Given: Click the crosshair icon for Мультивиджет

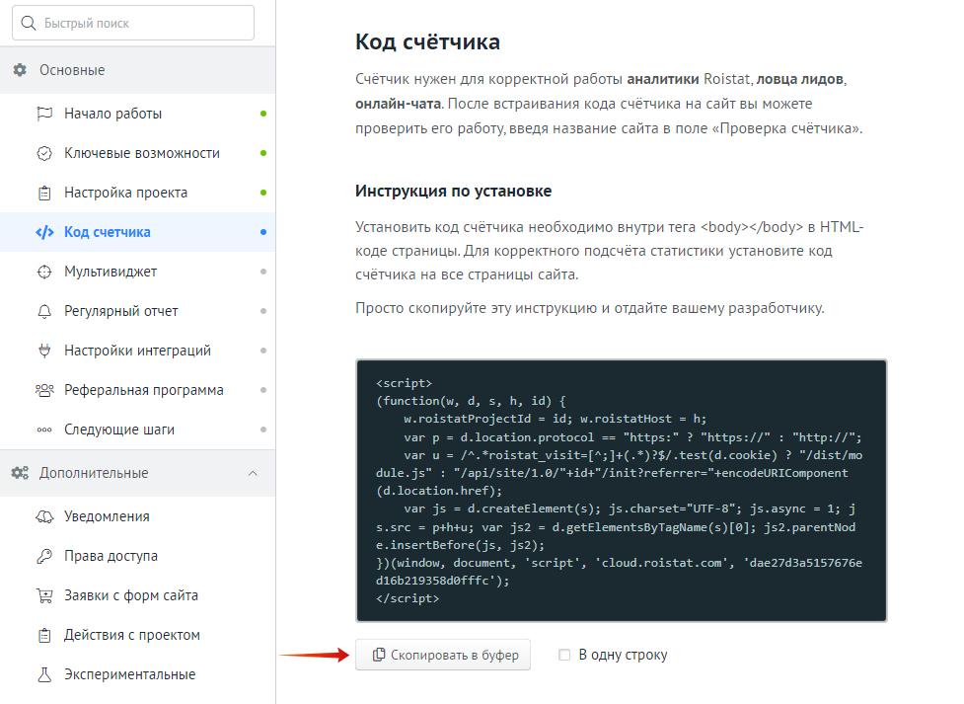Looking at the screenshot, I should (44, 272).
